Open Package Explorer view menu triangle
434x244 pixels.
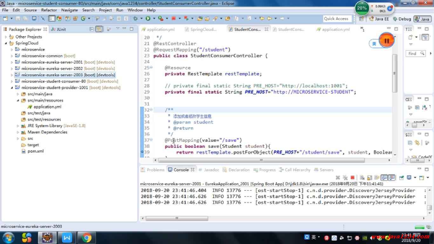tap(118, 29)
